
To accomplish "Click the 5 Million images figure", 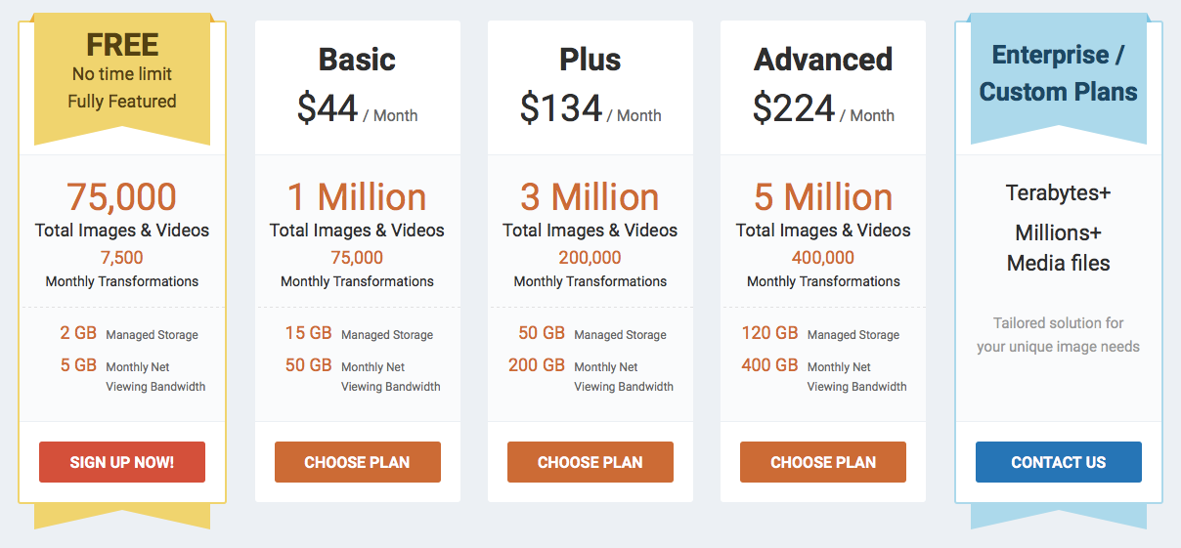I will coord(823,197).
